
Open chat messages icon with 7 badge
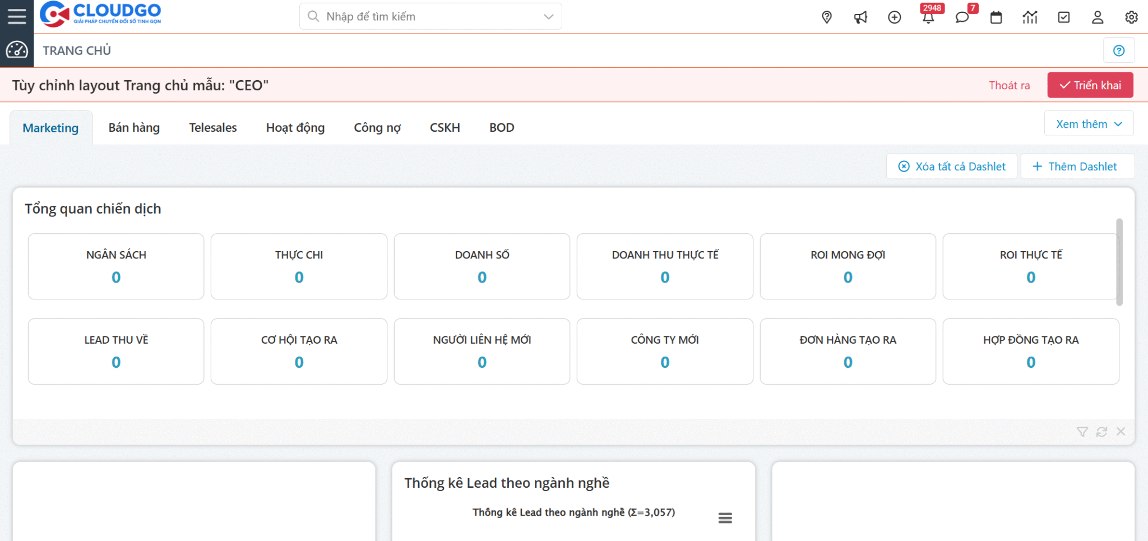point(962,17)
